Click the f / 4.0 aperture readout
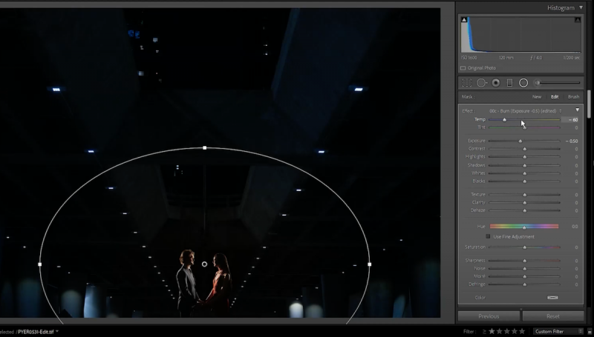This screenshot has width=594, height=337. click(x=536, y=58)
